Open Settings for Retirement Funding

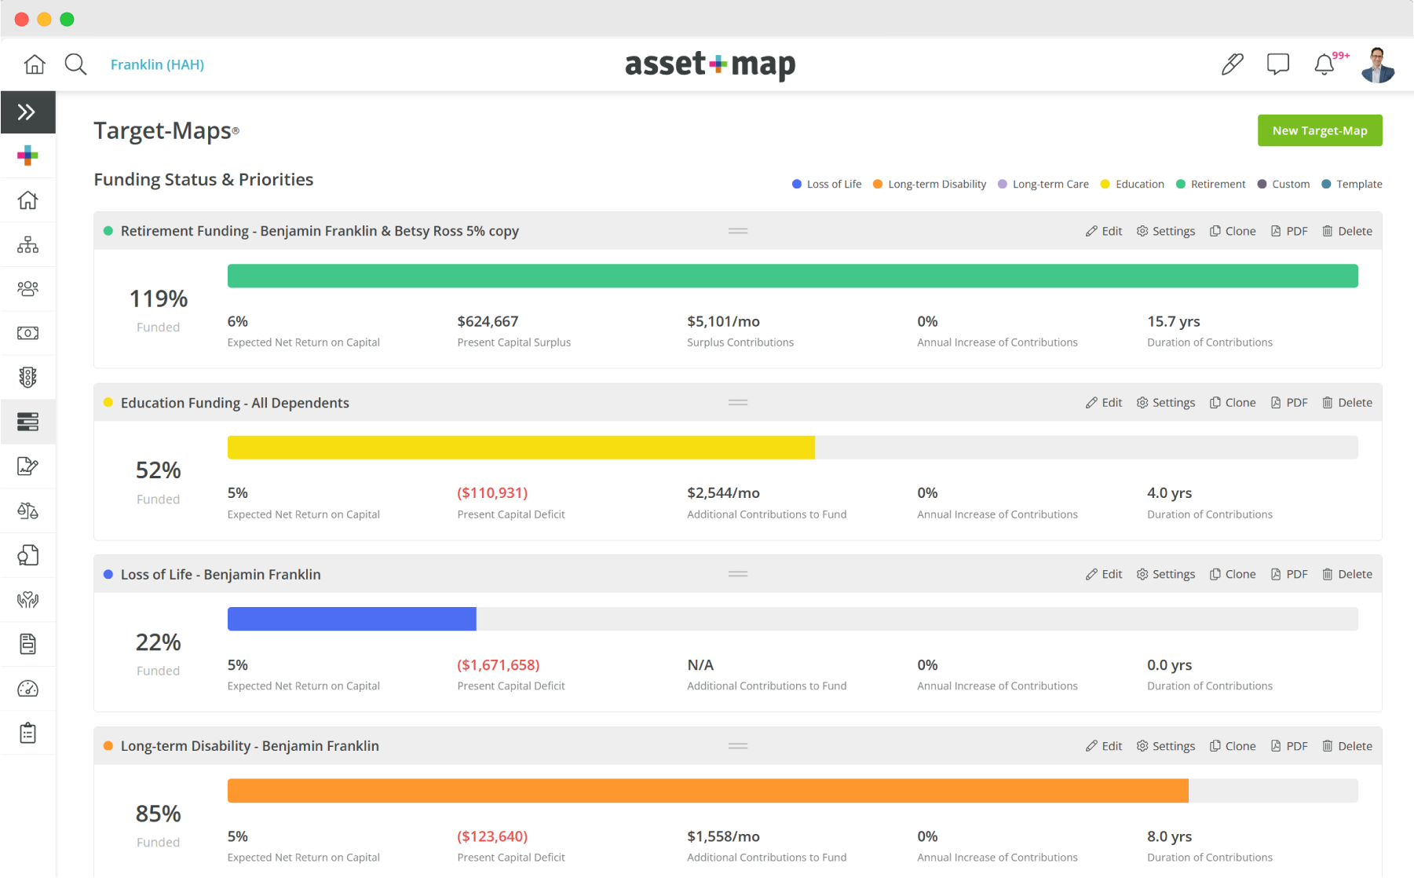pyautogui.click(x=1166, y=231)
